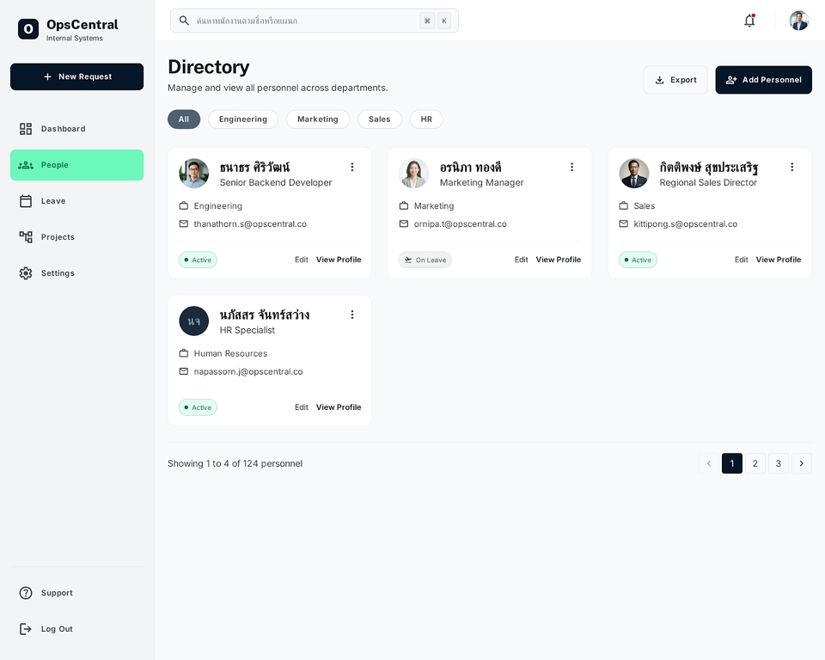Open Leave section in sidebar
The image size is (825, 660).
pos(76,201)
